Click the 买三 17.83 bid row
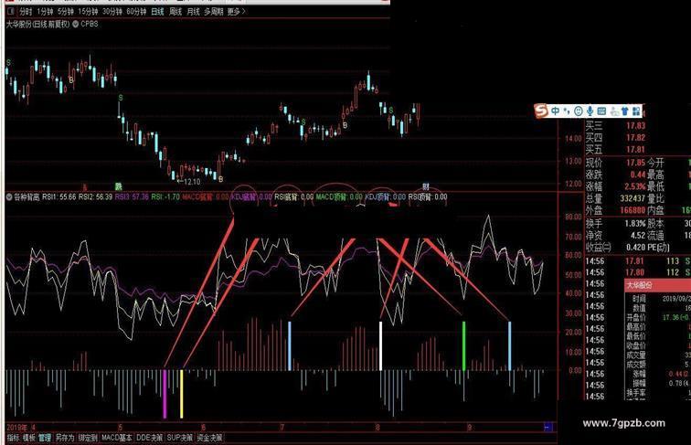This screenshot has width=691, height=445. tap(616, 125)
